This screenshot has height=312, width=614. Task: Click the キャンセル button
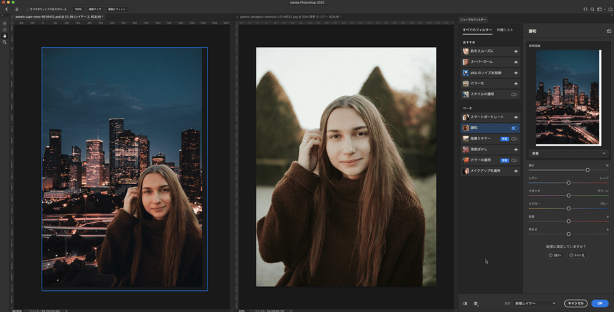(576, 303)
